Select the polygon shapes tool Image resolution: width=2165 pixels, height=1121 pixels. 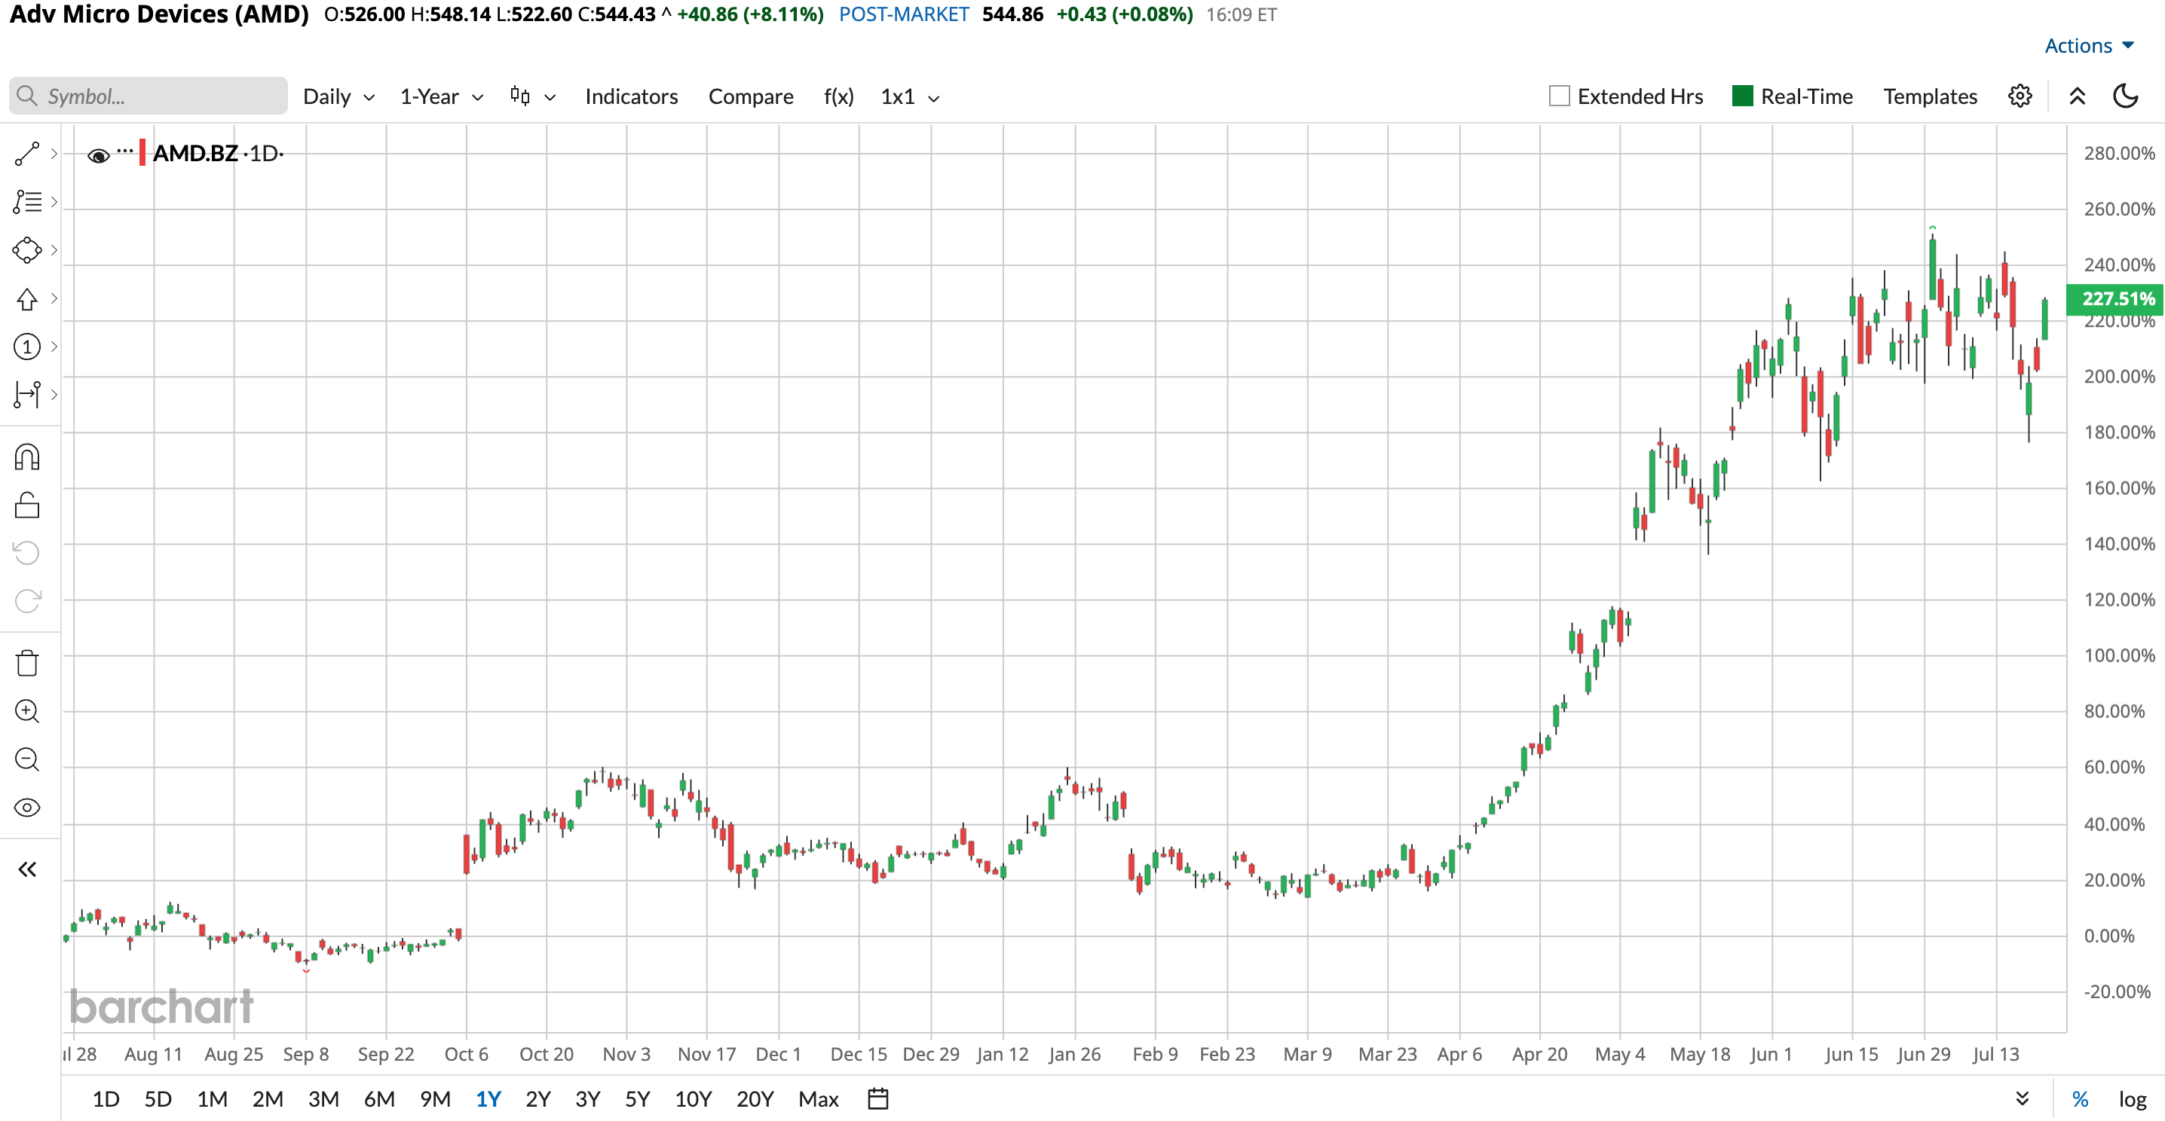coord(27,250)
